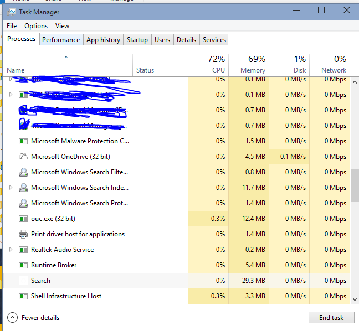The height and width of the screenshot is (331, 359).
Task: Click the End task button
Action: point(331,318)
